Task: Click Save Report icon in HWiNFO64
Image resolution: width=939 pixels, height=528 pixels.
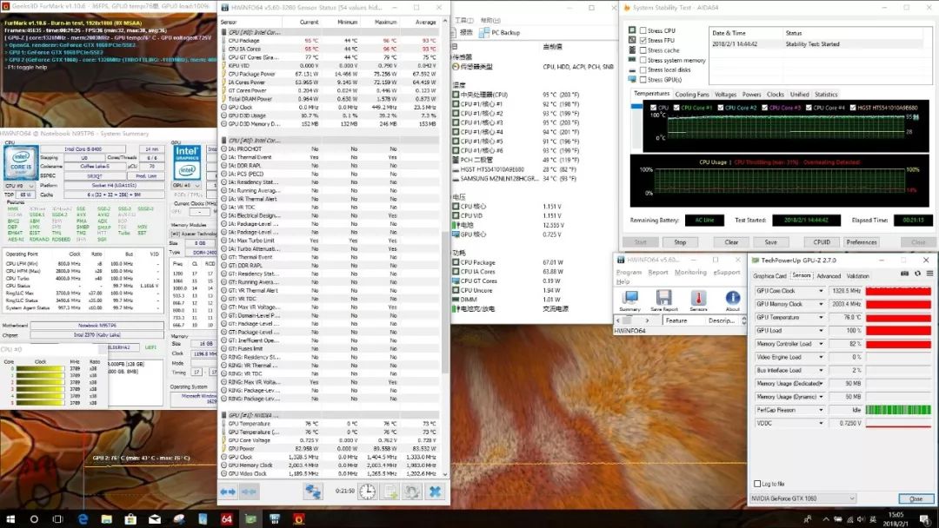Action: (664, 299)
